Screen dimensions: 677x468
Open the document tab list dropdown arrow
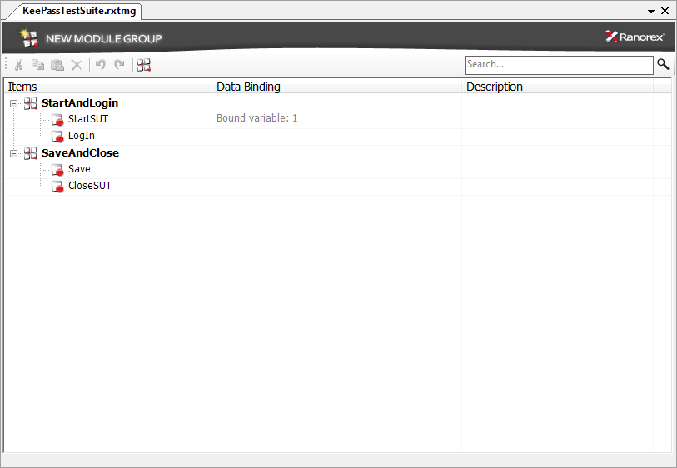tap(650, 12)
